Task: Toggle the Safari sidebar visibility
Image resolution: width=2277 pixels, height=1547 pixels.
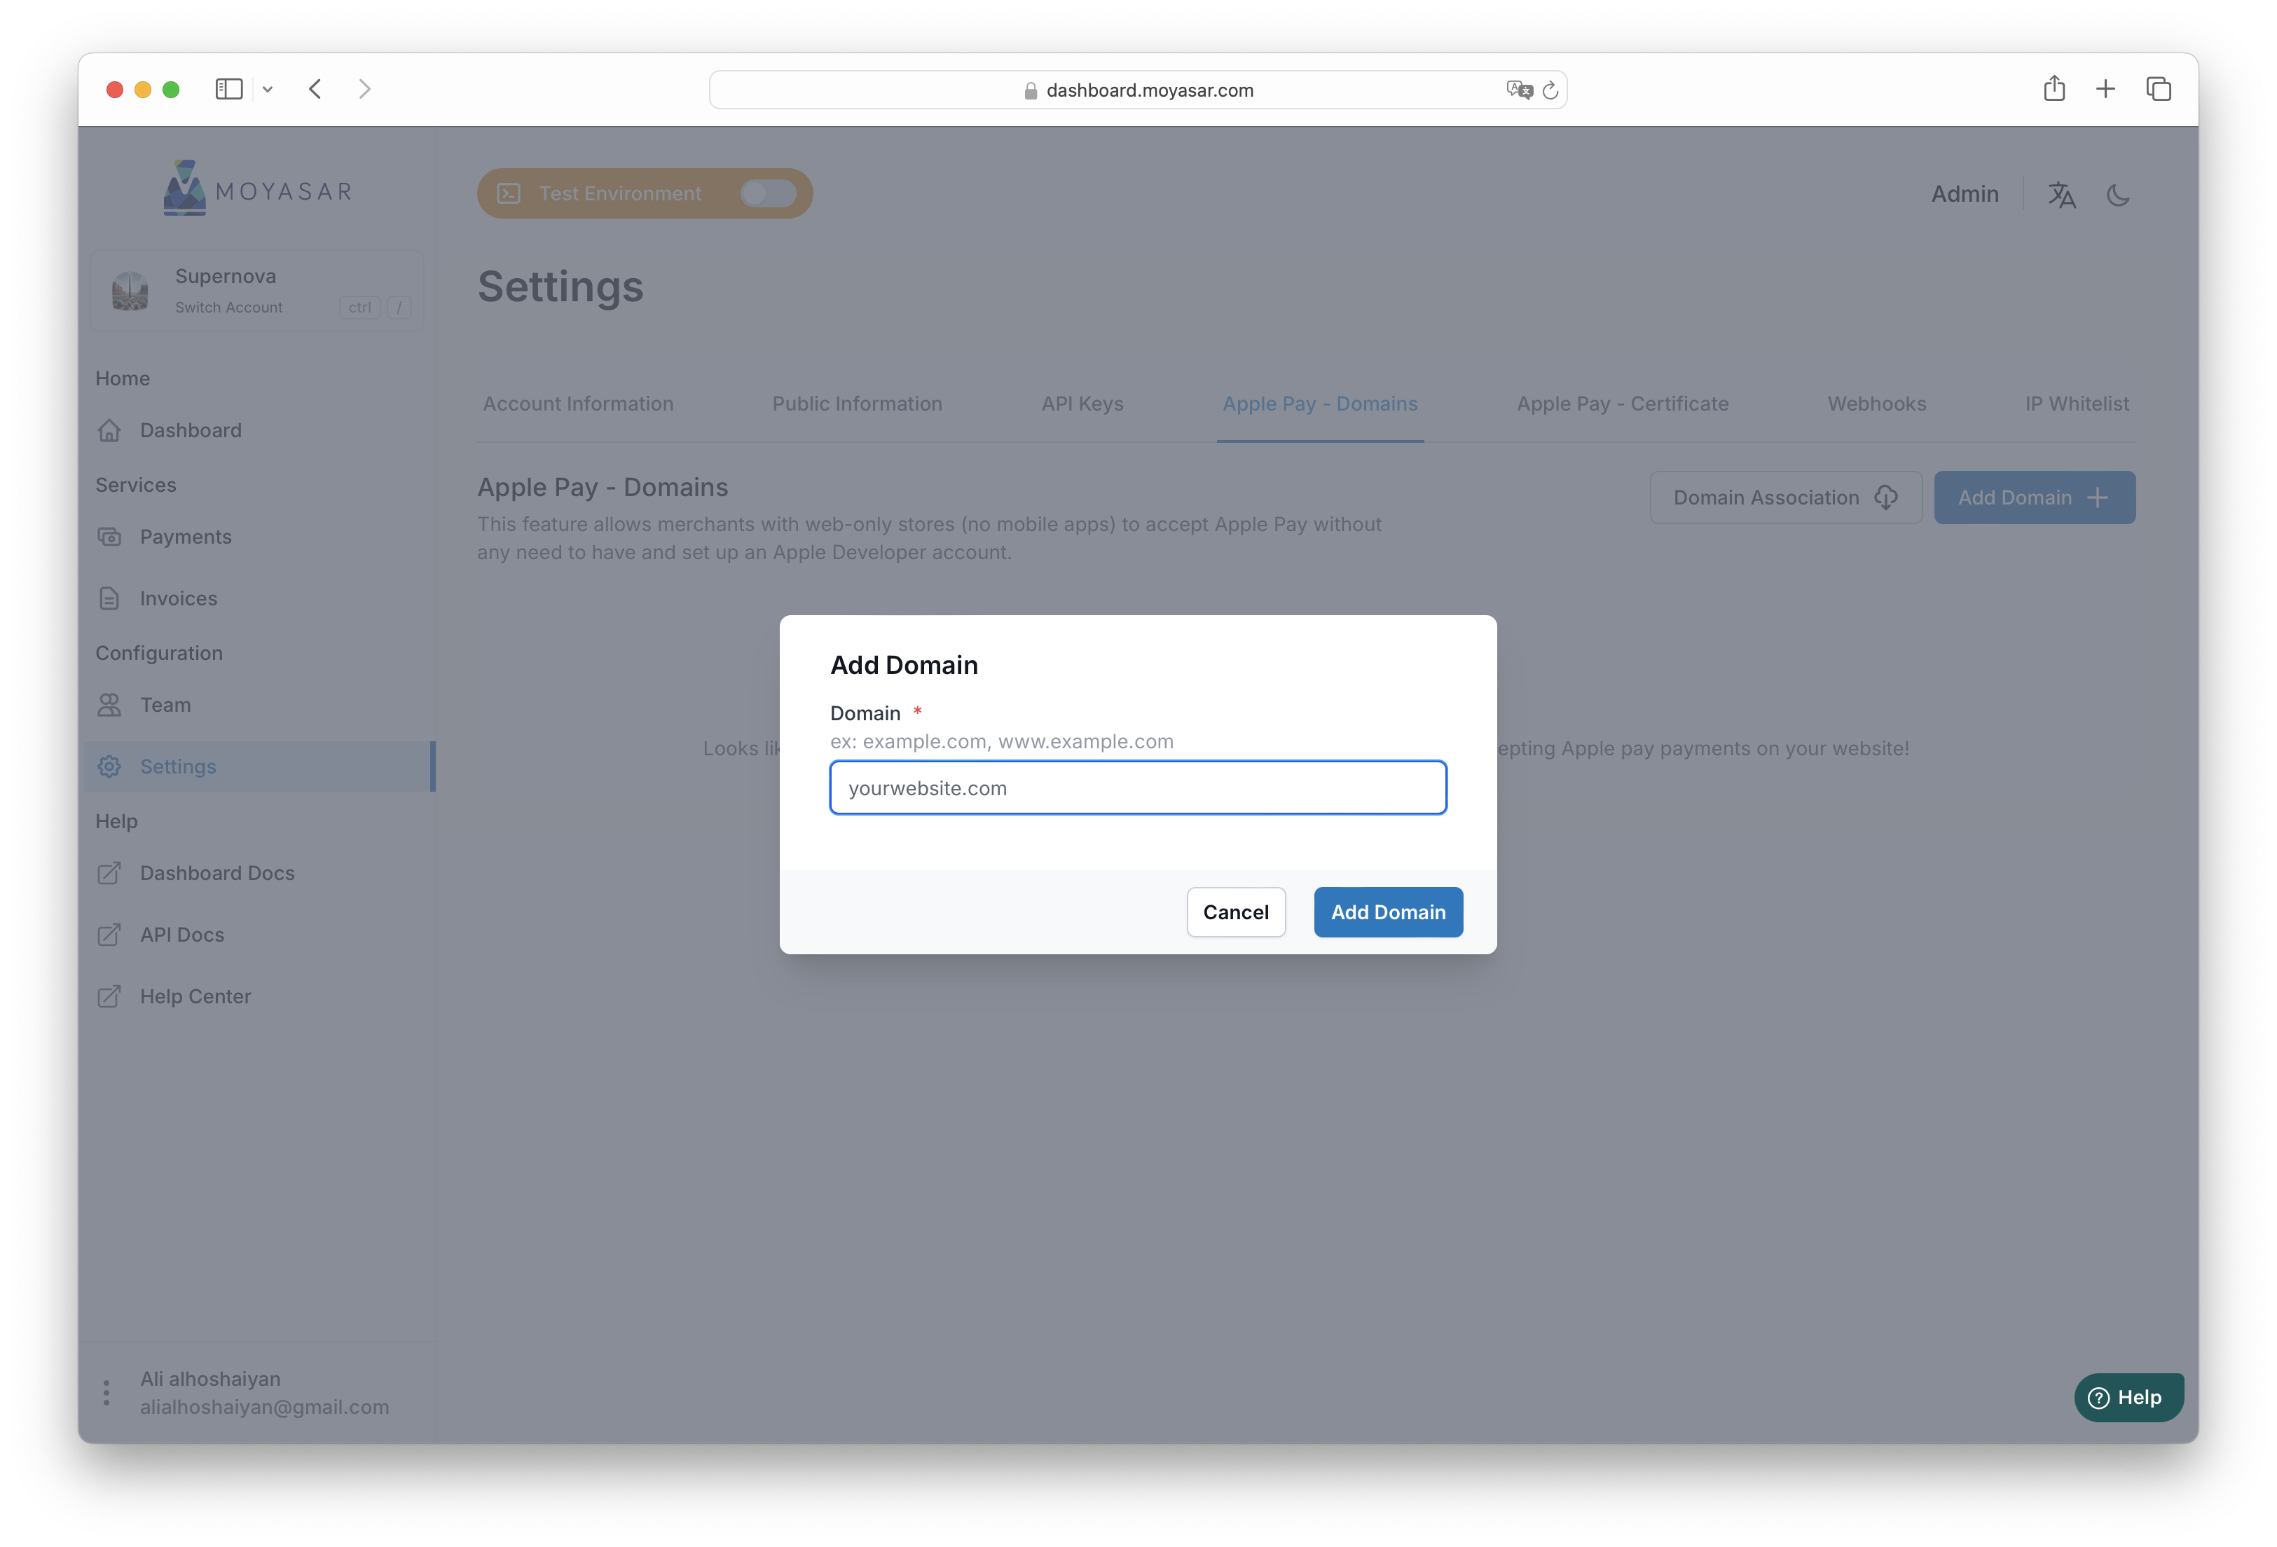Action: tap(228, 88)
